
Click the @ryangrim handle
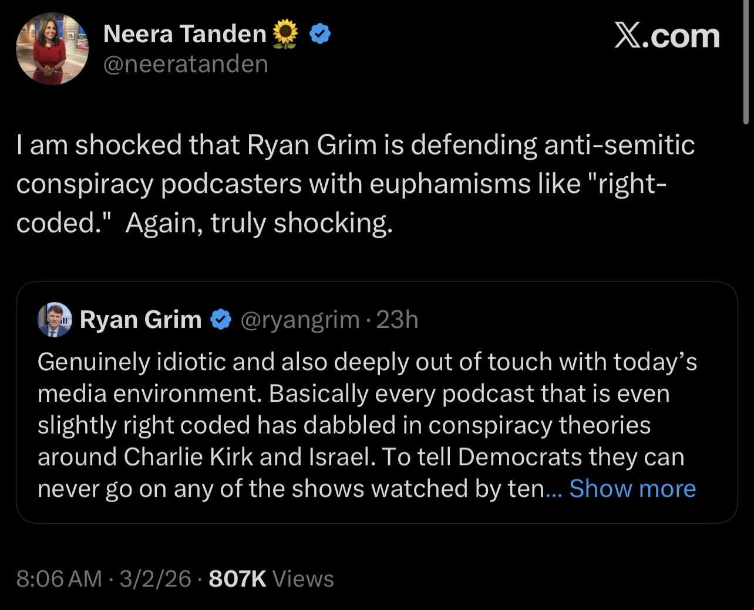pos(300,320)
